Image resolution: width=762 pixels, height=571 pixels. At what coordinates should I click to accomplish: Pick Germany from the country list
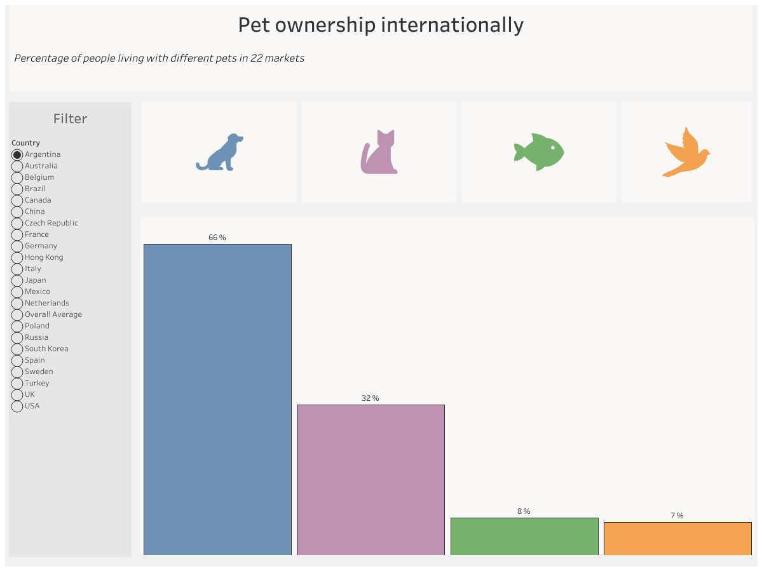point(17,246)
